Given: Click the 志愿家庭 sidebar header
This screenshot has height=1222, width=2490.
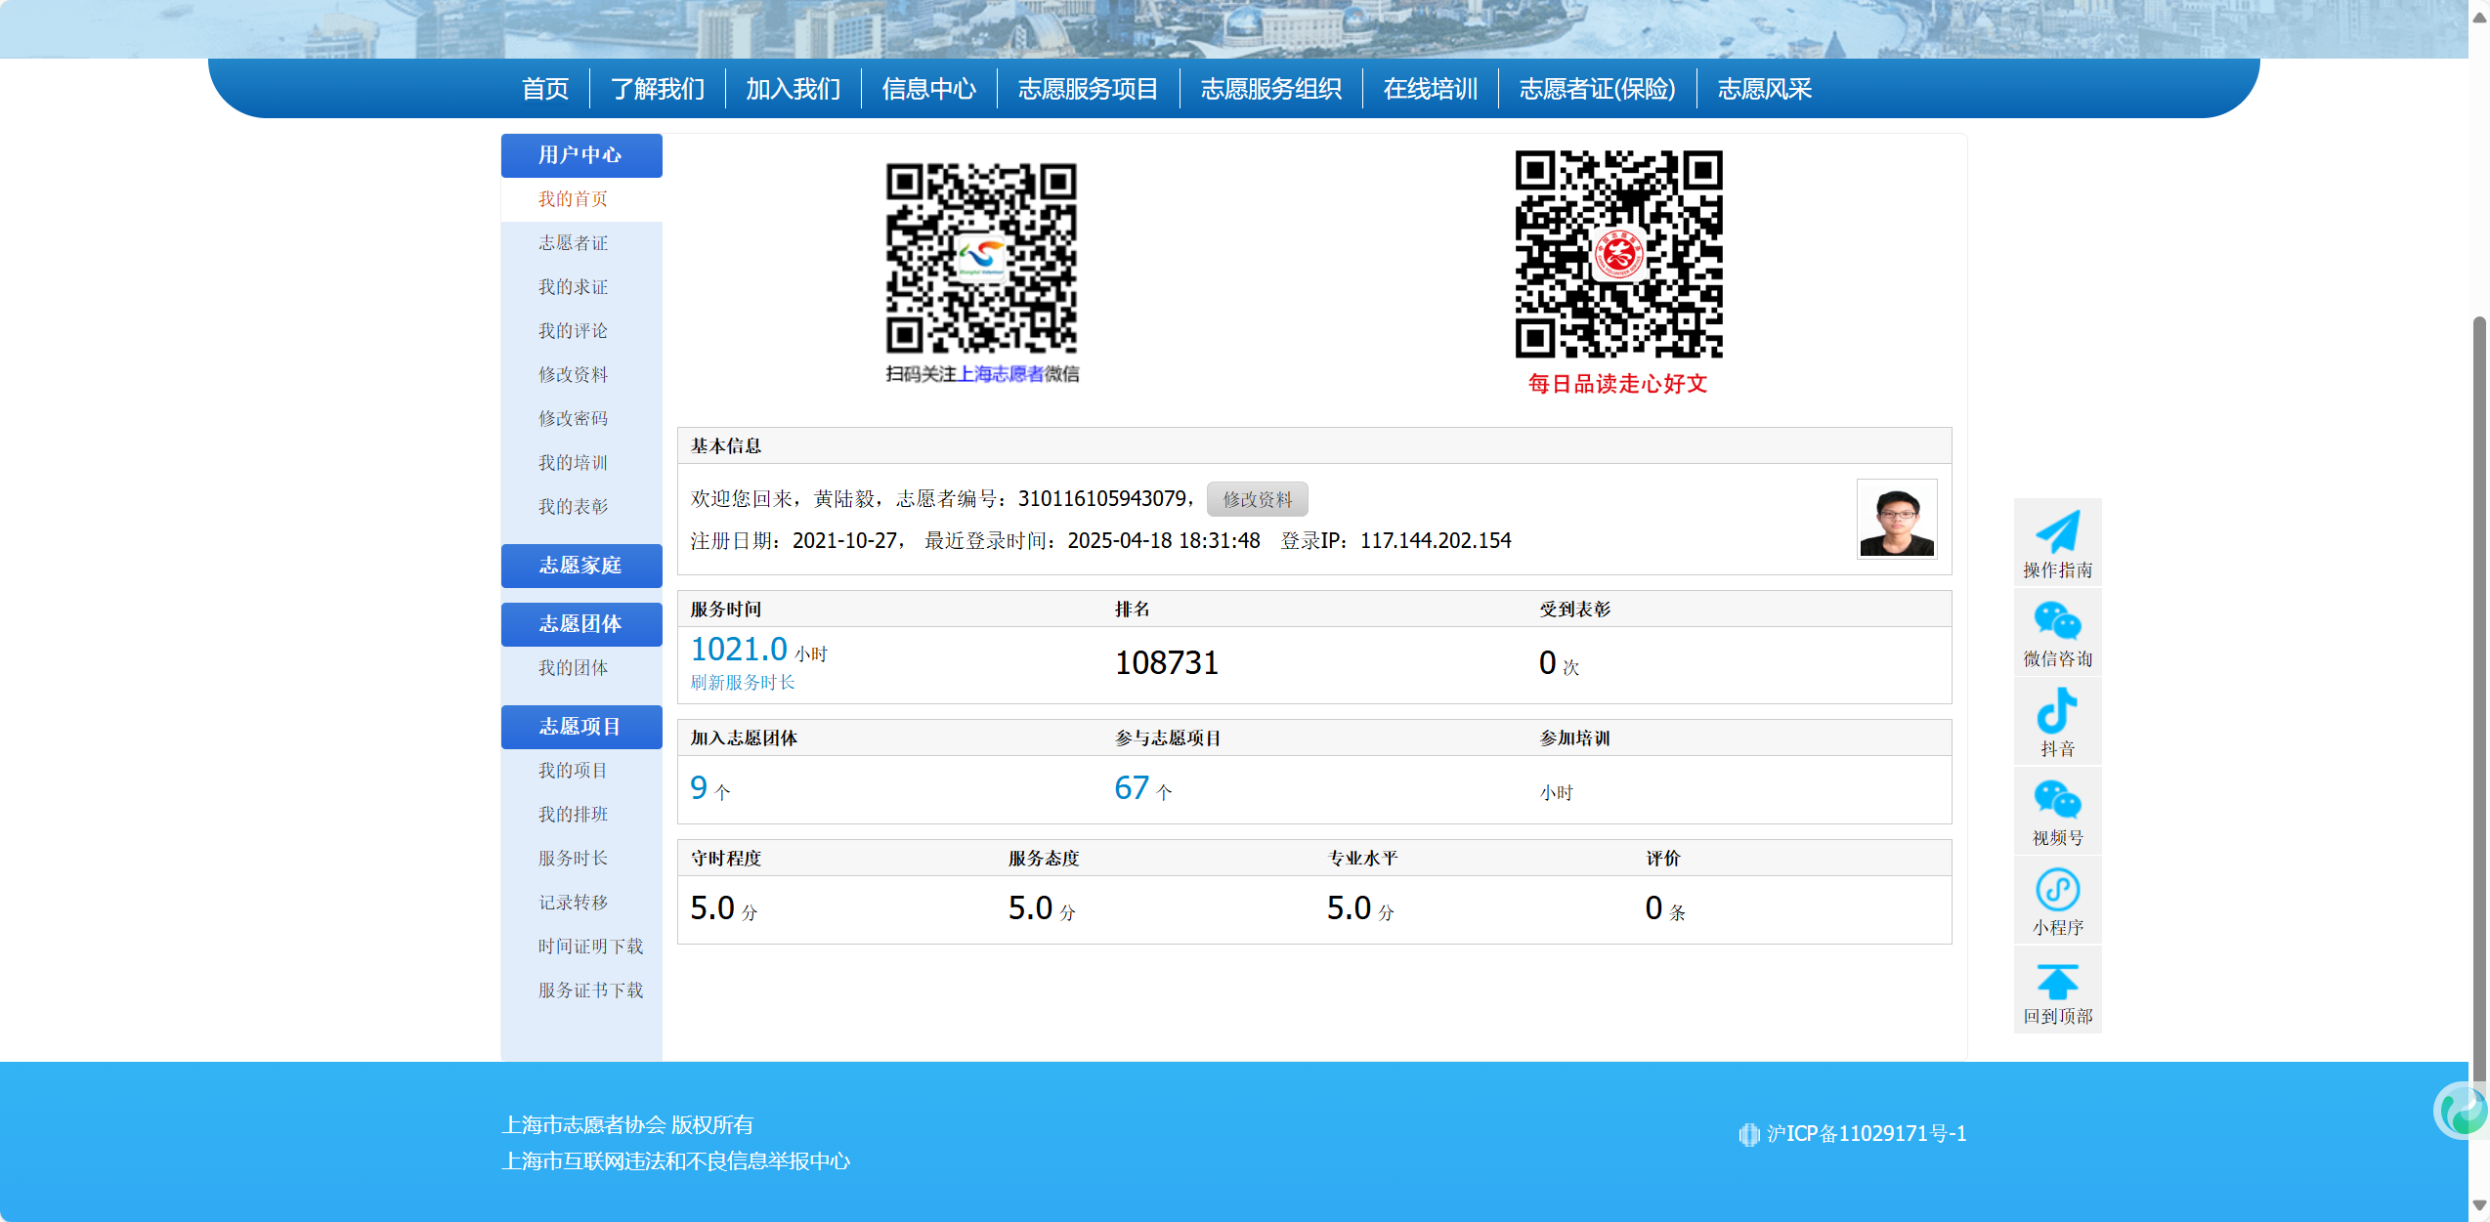Looking at the screenshot, I should tap(581, 566).
